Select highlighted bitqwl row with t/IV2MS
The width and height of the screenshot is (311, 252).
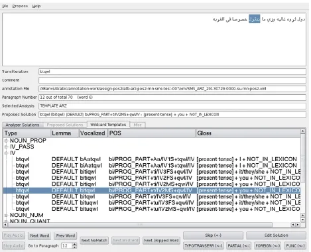pyautogui.click(x=152, y=190)
